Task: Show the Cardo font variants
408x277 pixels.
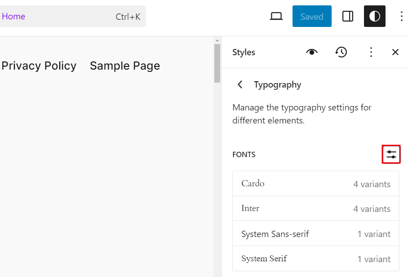Action: point(316,183)
